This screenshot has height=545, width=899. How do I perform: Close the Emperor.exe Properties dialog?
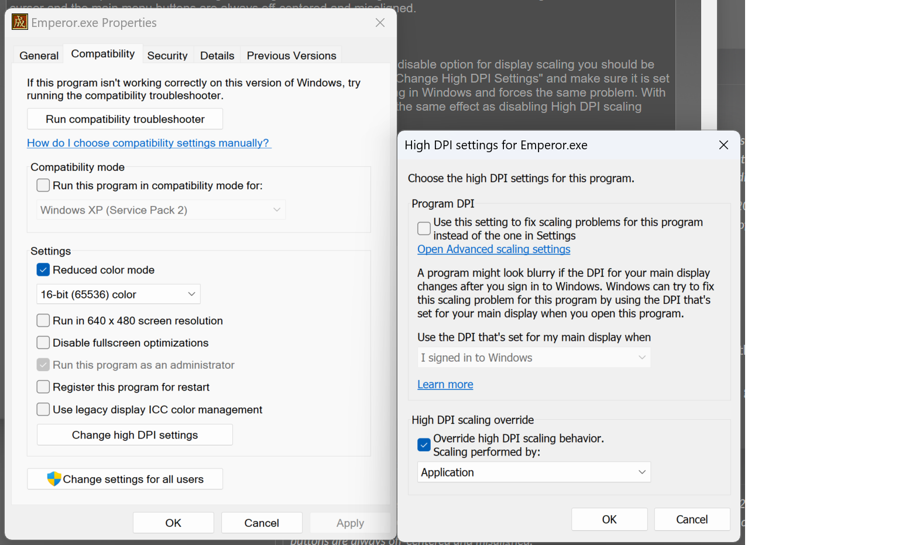(380, 22)
